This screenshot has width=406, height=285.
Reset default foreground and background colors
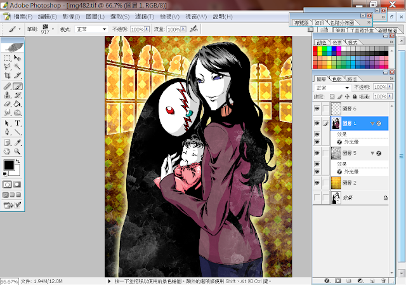point(5,174)
